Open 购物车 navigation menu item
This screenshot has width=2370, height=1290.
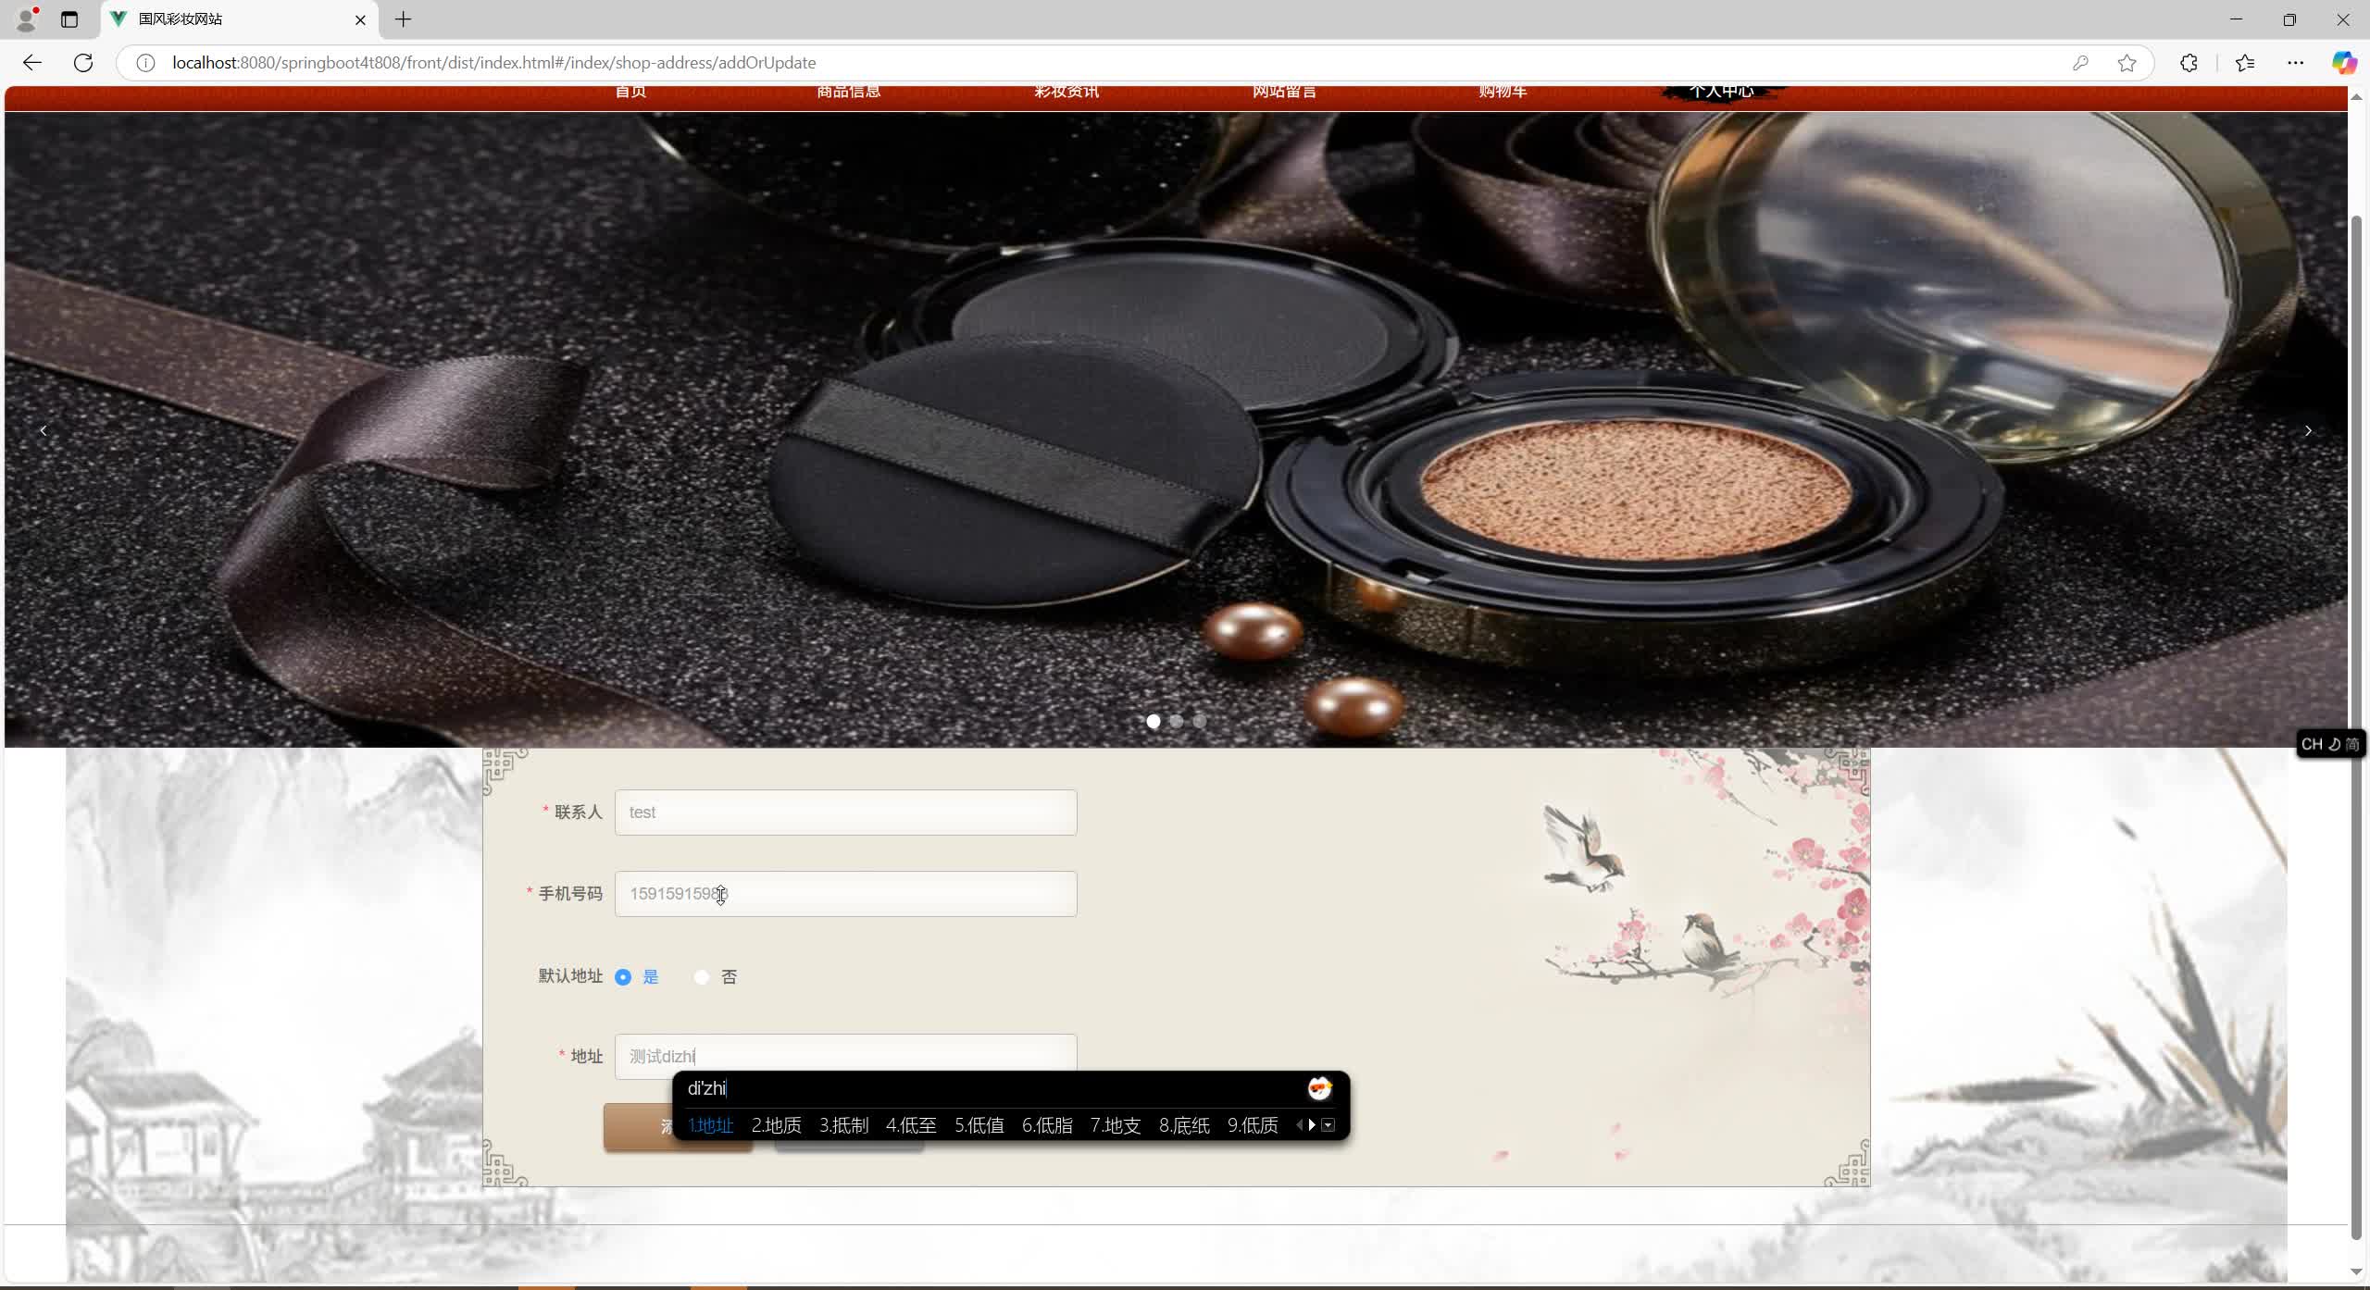pos(1502,92)
